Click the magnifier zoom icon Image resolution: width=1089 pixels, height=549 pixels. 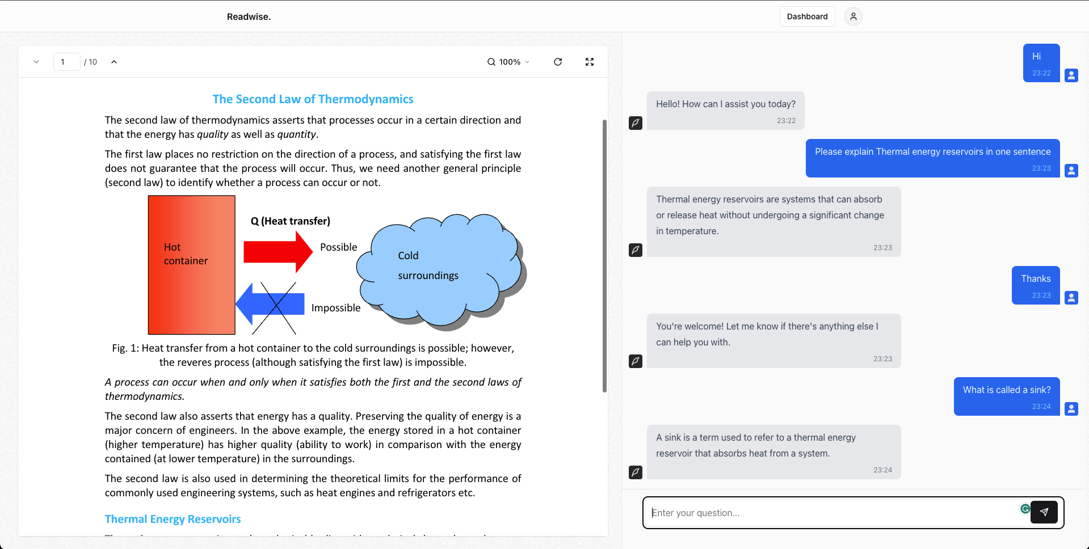[491, 62]
